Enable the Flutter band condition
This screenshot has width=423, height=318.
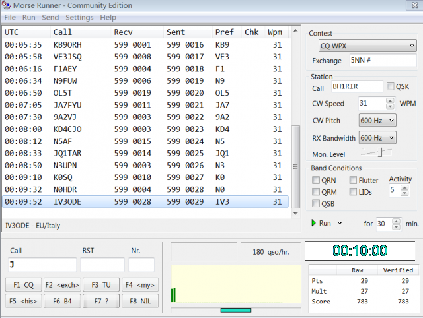coord(353,180)
